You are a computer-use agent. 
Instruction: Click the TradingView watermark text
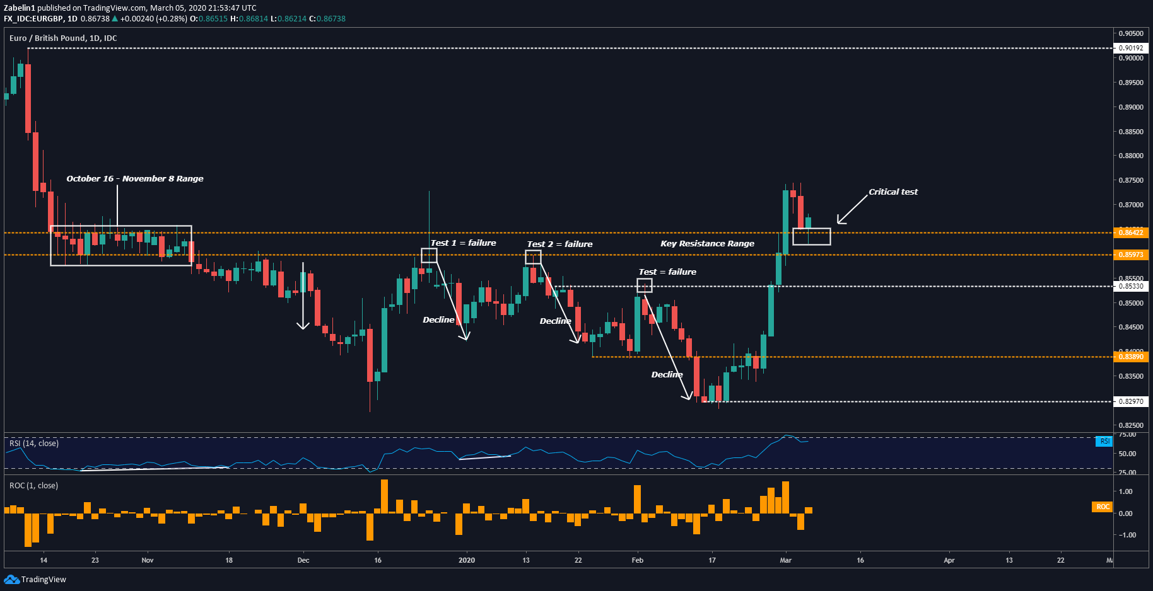point(44,580)
